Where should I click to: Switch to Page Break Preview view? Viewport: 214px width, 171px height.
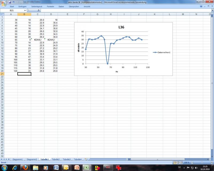(182, 162)
